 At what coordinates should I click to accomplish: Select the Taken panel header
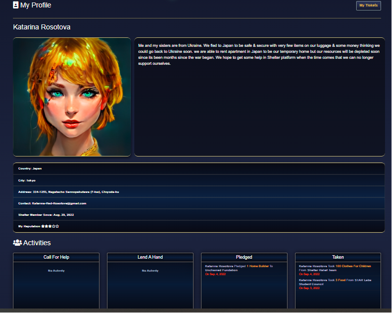point(338,257)
